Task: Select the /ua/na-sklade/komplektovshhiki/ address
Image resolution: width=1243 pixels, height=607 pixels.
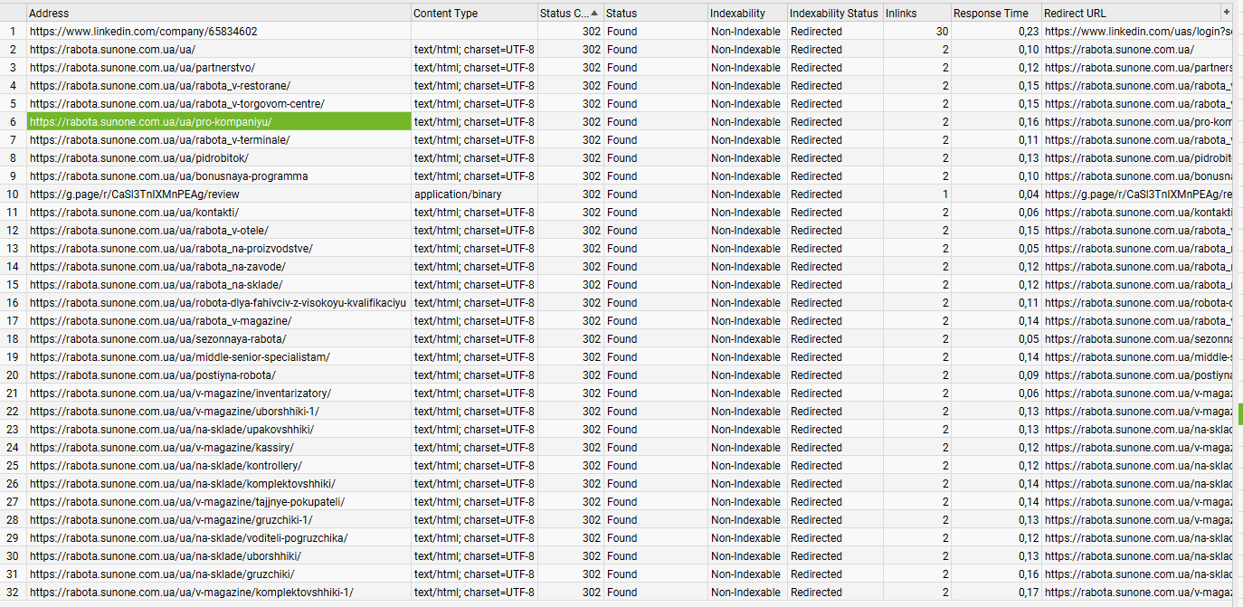Action: 182,484
